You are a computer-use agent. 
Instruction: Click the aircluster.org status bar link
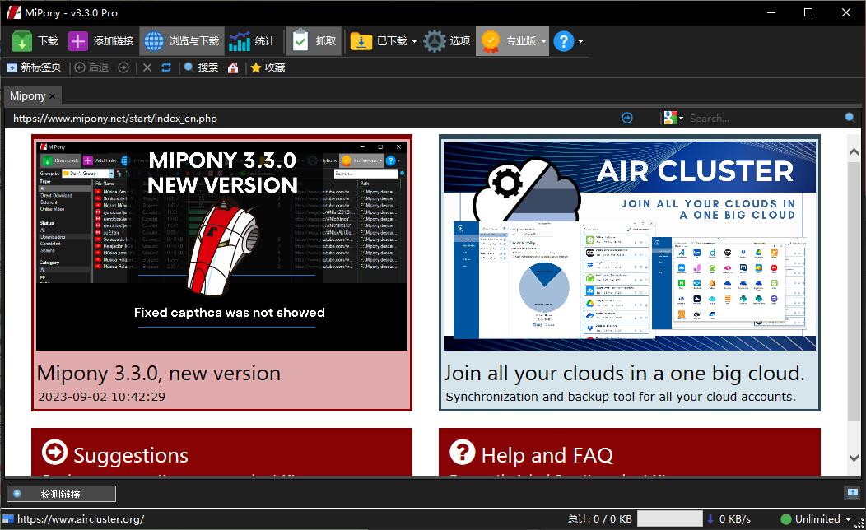click(x=81, y=519)
